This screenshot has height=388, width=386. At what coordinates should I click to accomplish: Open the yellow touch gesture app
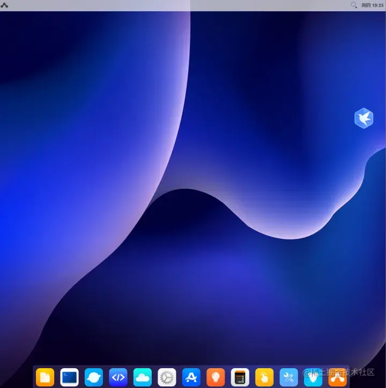pyautogui.click(x=264, y=377)
